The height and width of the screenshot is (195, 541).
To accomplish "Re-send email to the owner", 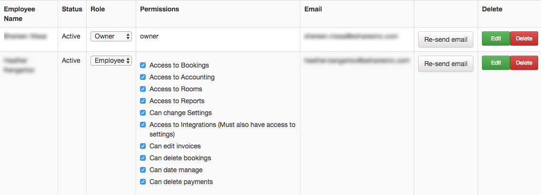I will point(445,39).
